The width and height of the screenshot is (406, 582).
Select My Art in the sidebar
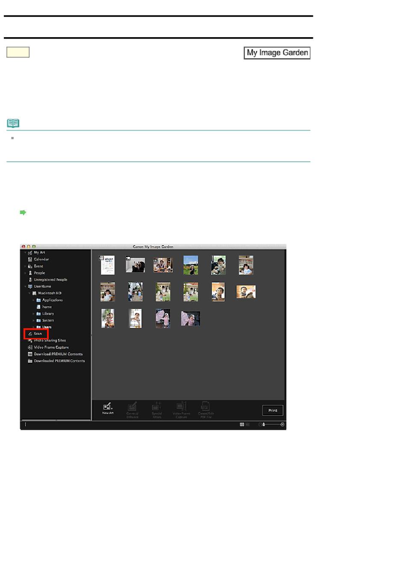pyautogui.click(x=36, y=252)
